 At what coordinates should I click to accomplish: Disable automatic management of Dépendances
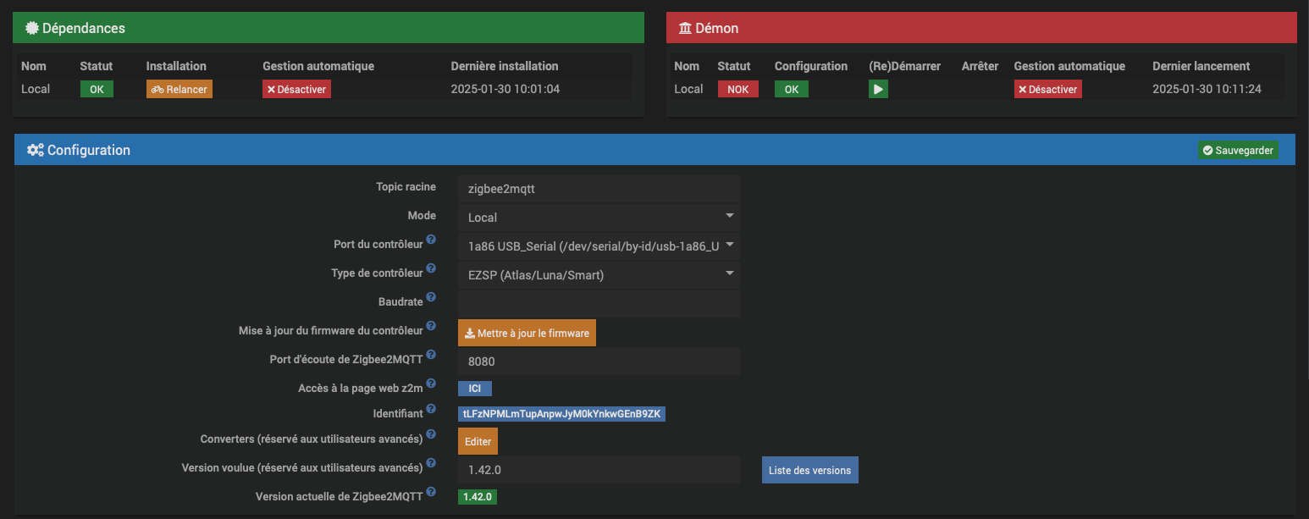(296, 89)
